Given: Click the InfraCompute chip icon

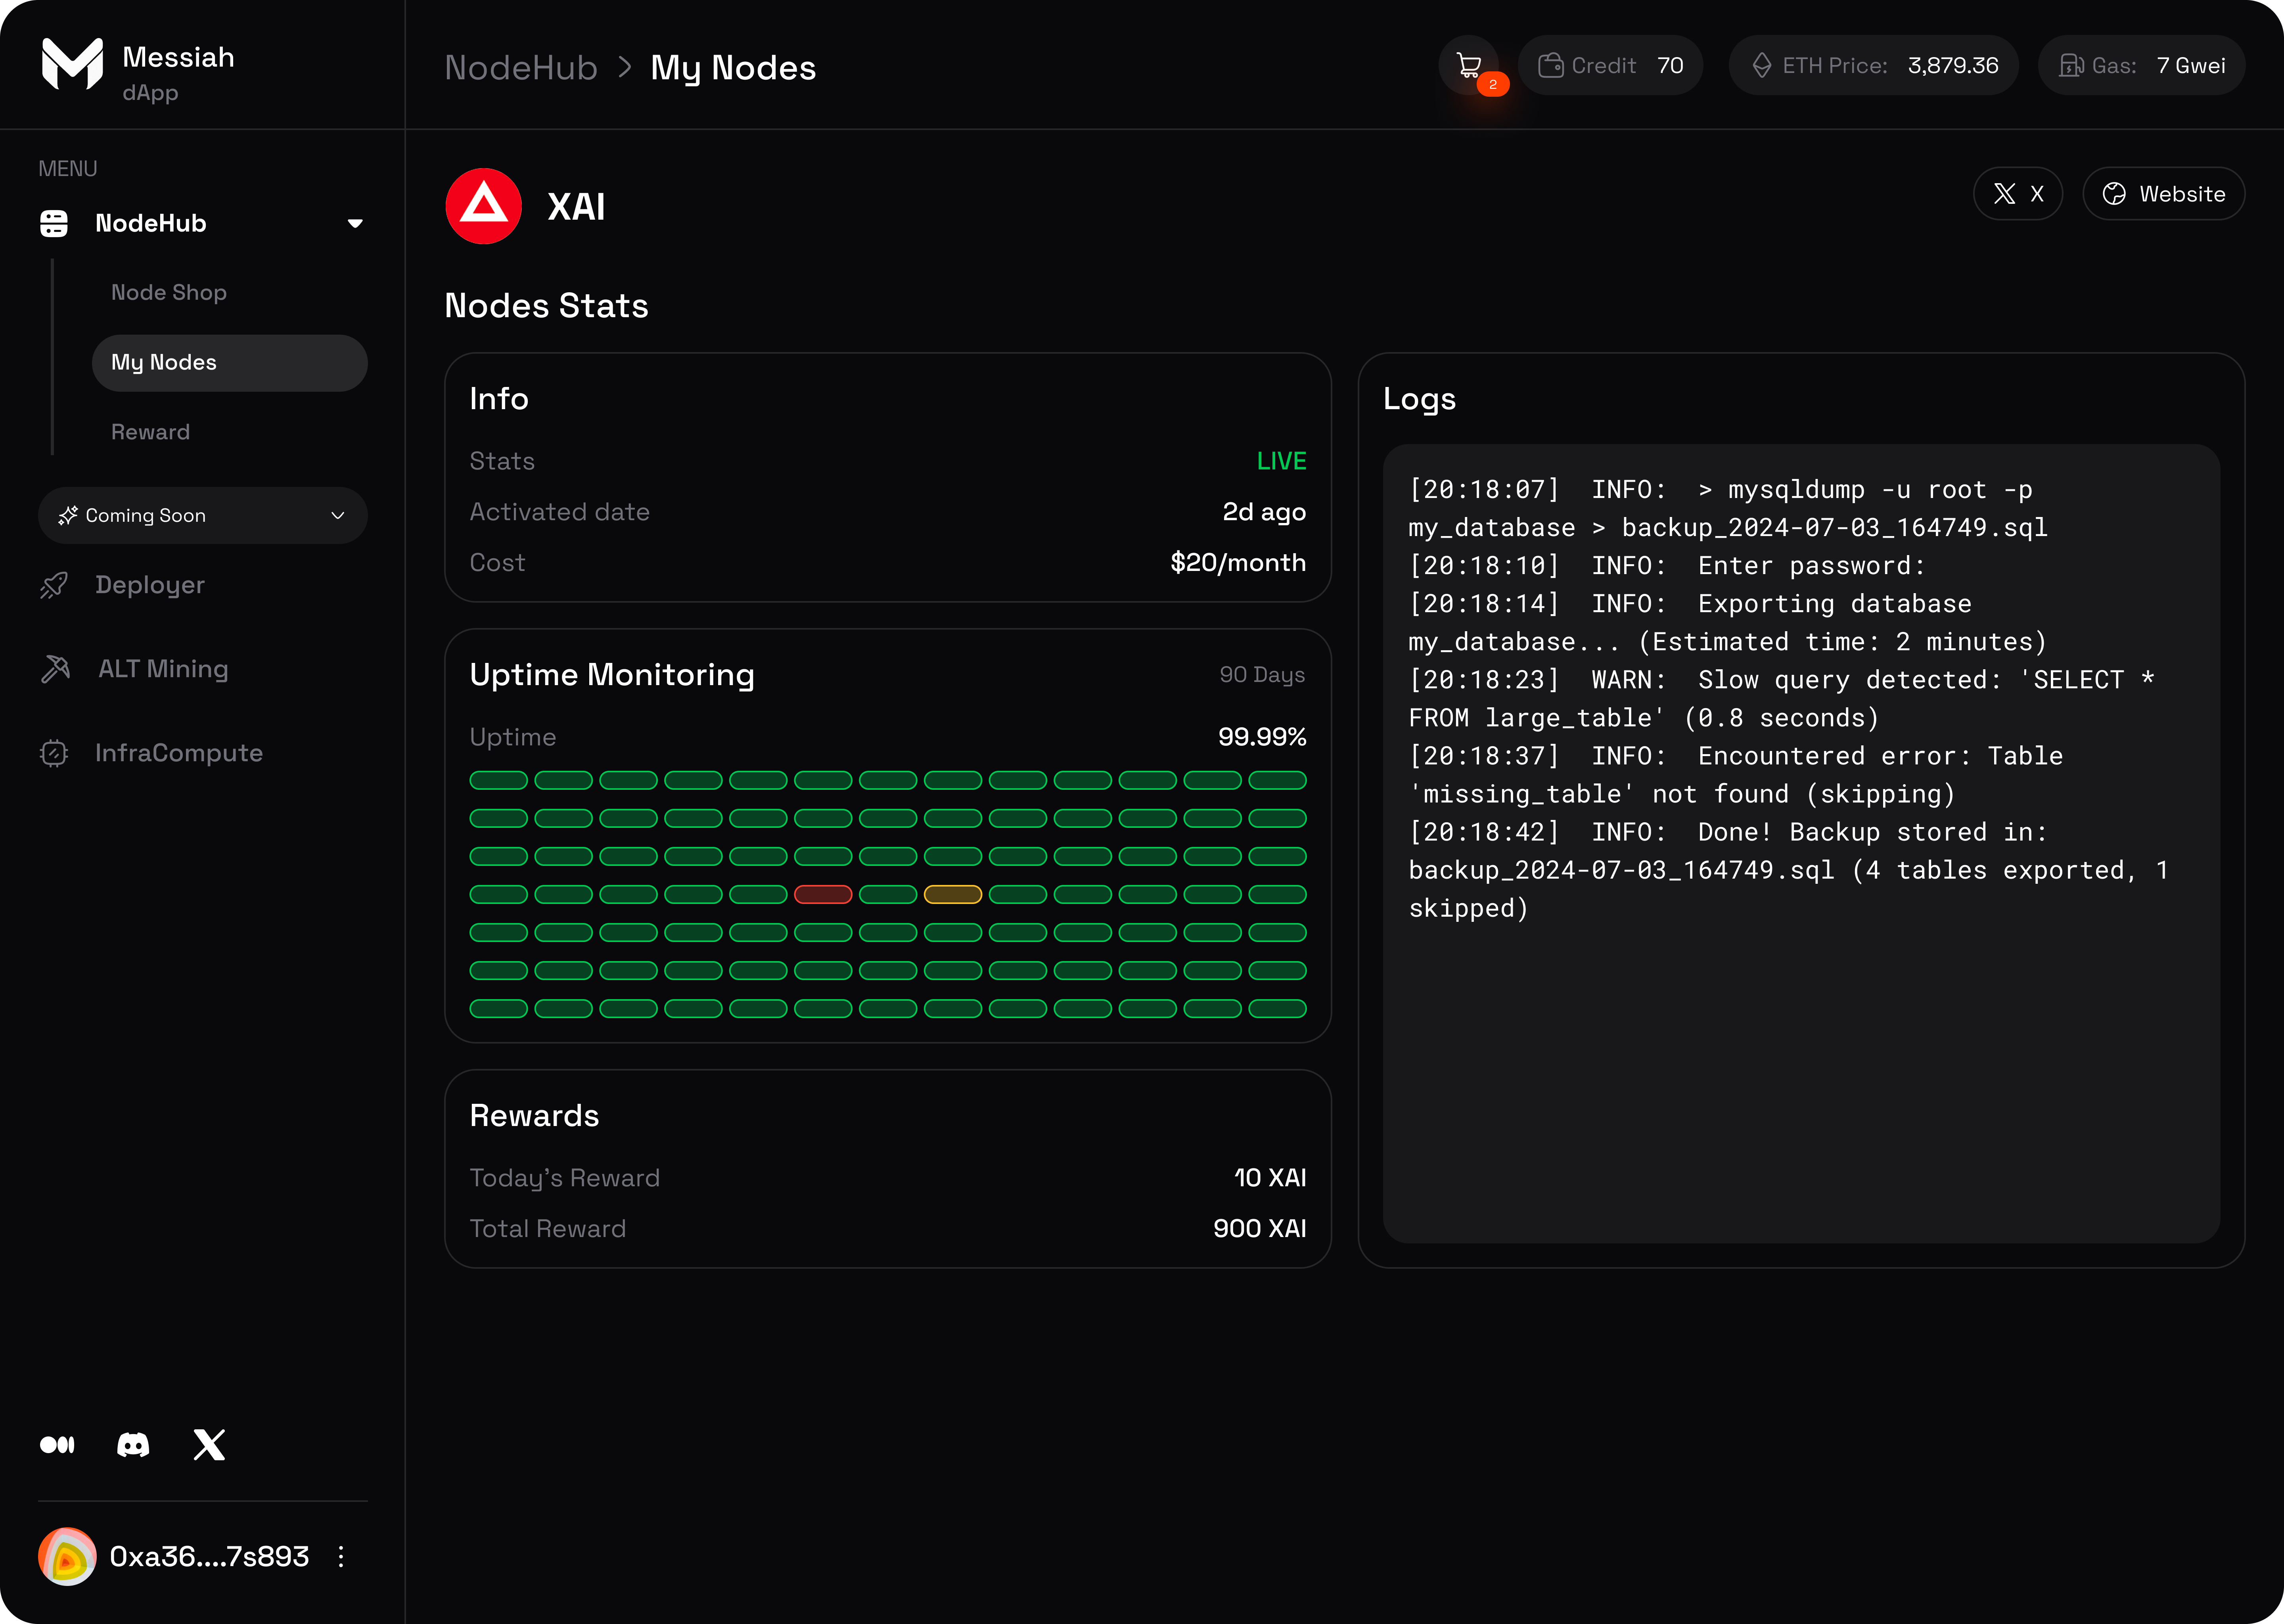Looking at the screenshot, I should tap(54, 753).
